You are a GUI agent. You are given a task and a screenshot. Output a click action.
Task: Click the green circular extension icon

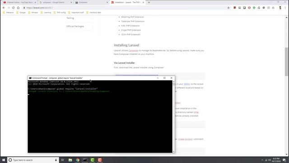pyautogui.click(x=254, y=8)
